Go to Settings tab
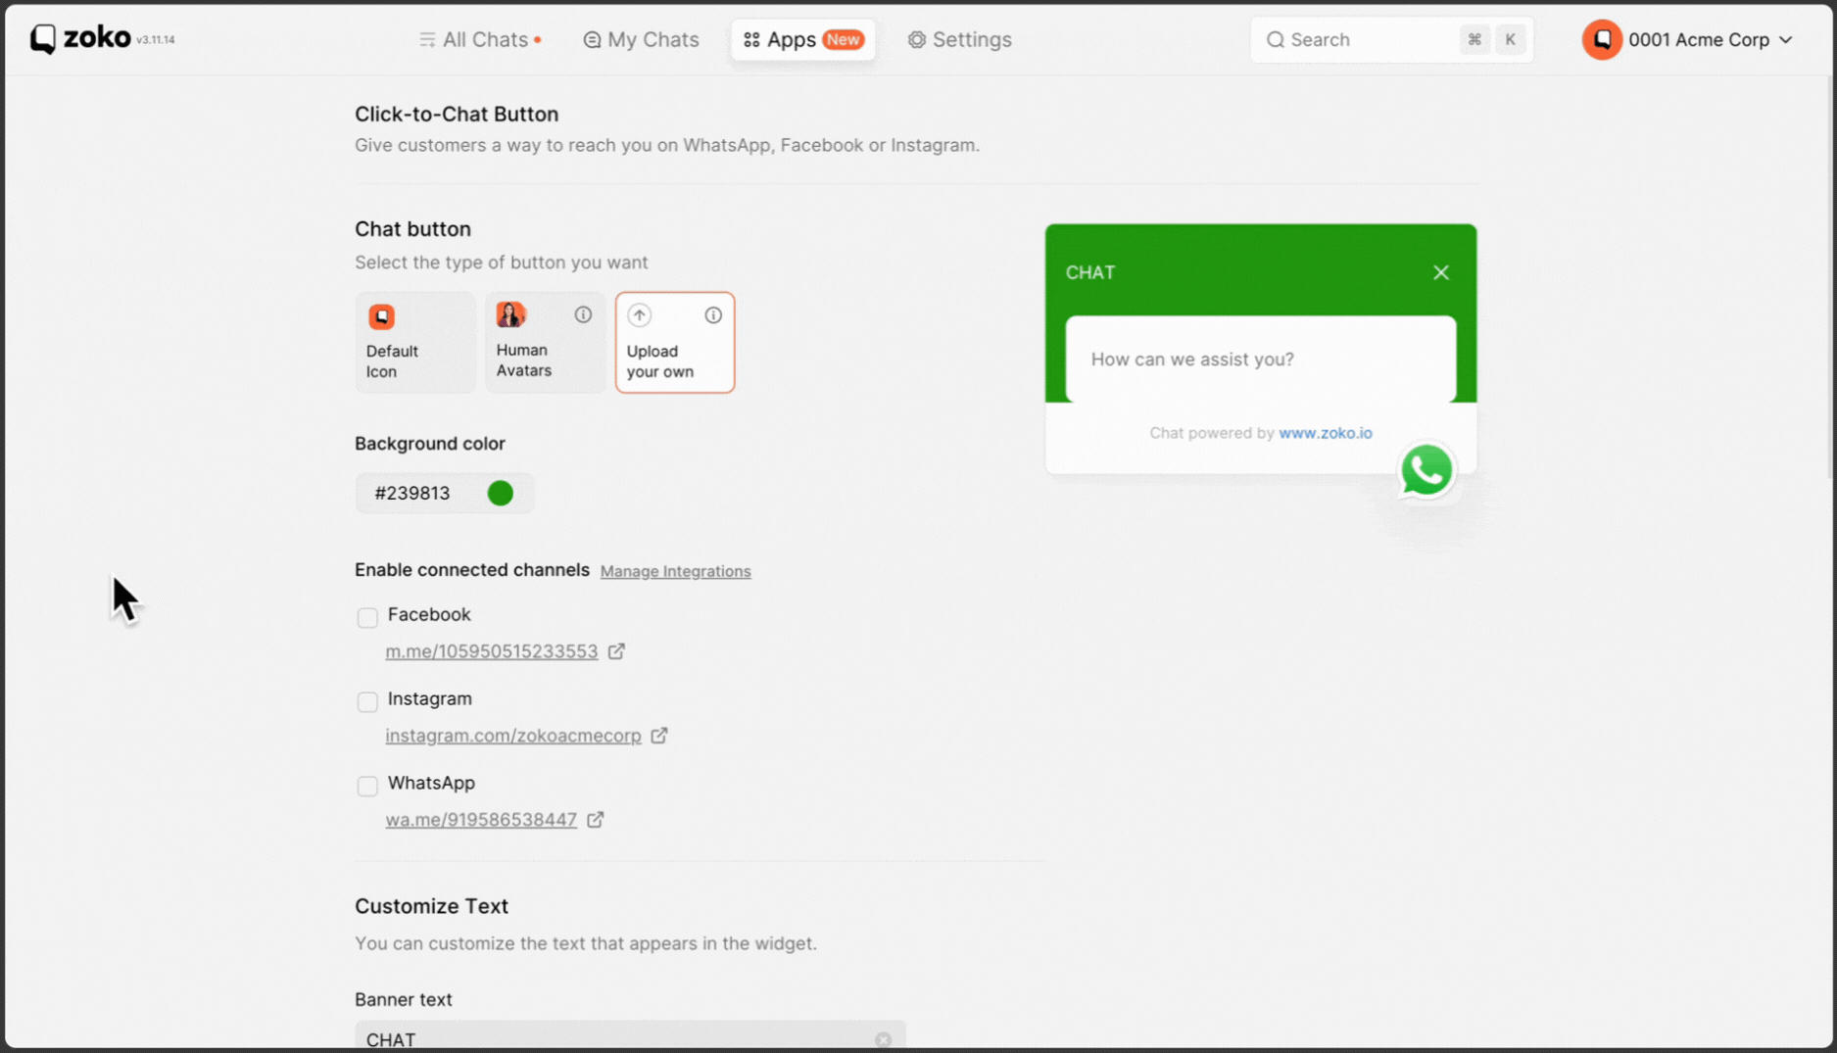1837x1053 pixels. pos(959,39)
